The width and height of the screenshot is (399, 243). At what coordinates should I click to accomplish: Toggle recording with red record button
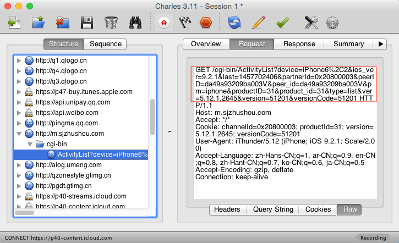[164, 23]
